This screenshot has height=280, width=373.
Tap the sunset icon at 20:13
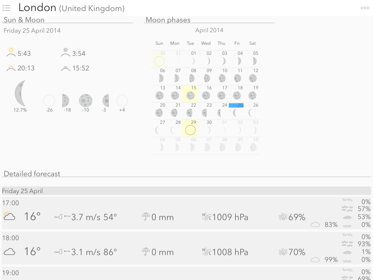point(11,68)
